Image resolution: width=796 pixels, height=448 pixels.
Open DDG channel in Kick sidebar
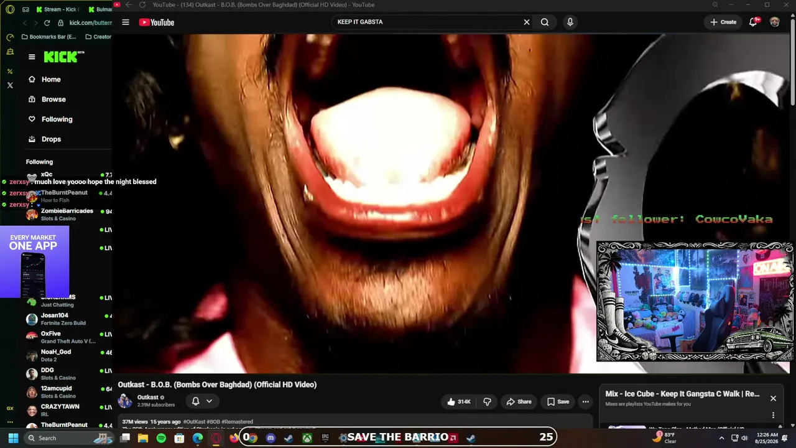tap(68, 374)
